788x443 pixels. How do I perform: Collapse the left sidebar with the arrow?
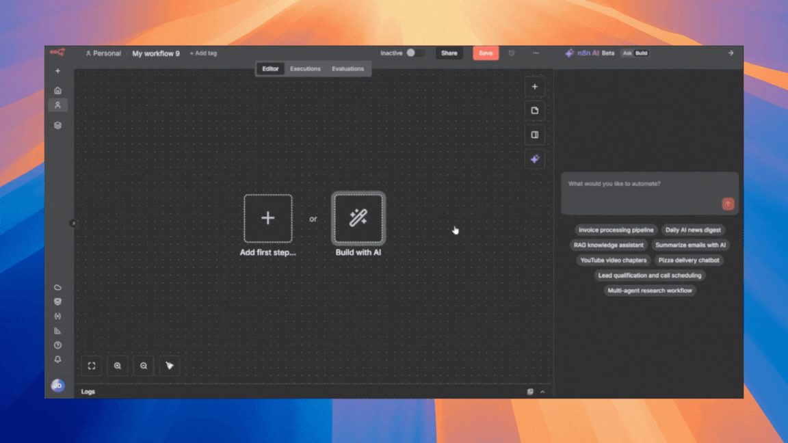coord(73,222)
